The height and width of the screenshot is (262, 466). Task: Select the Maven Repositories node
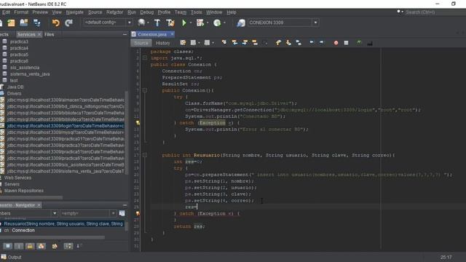(24, 191)
